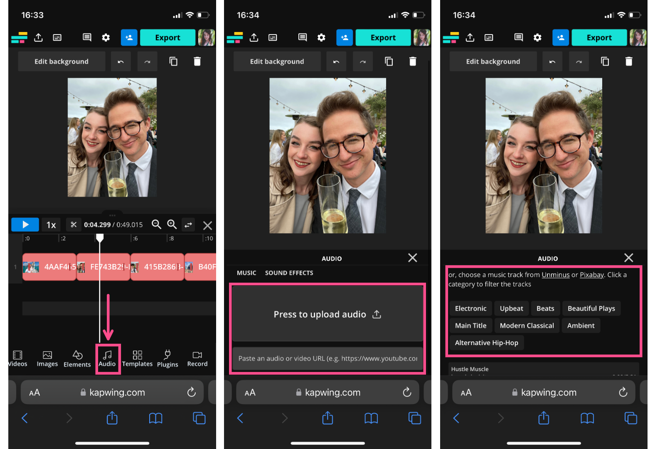
Task: Switch to the MUSIC tab
Action: click(x=246, y=273)
